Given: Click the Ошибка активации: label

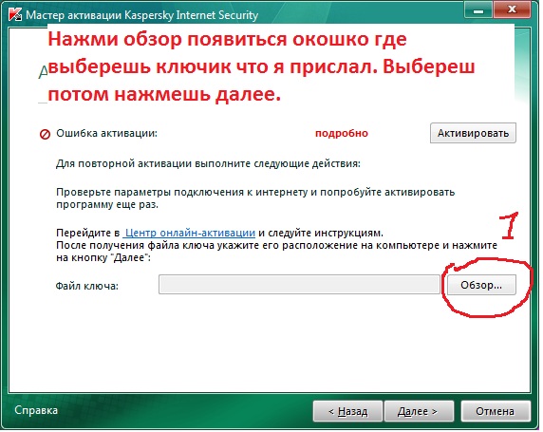Looking at the screenshot, I should pyautogui.click(x=106, y=133).
